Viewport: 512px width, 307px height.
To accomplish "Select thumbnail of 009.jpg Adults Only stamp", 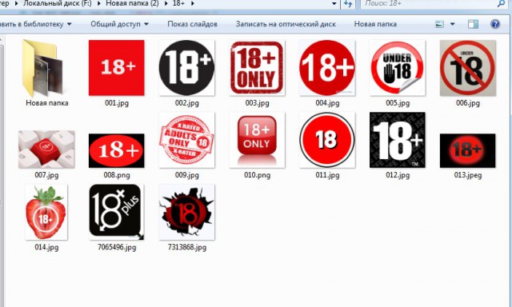I will click(x=186, y=140).
